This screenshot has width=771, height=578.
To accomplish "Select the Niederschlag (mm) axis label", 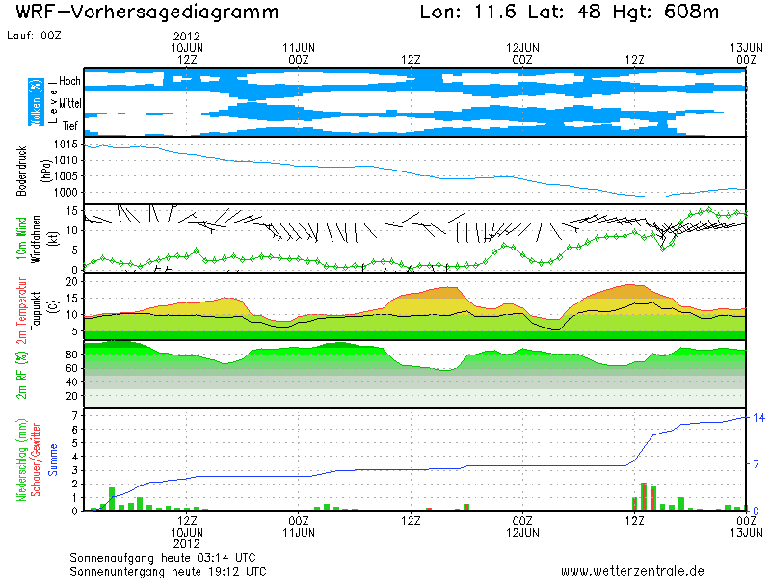I will [x=22, y=460].
